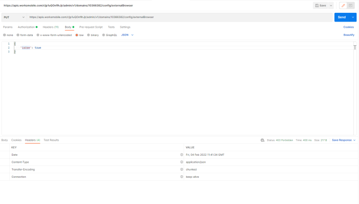Select the Date header key
359x204 pixels.
point(14,155)
